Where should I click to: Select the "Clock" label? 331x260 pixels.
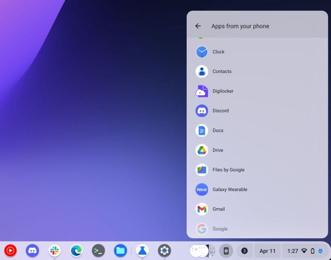(218, 52)
